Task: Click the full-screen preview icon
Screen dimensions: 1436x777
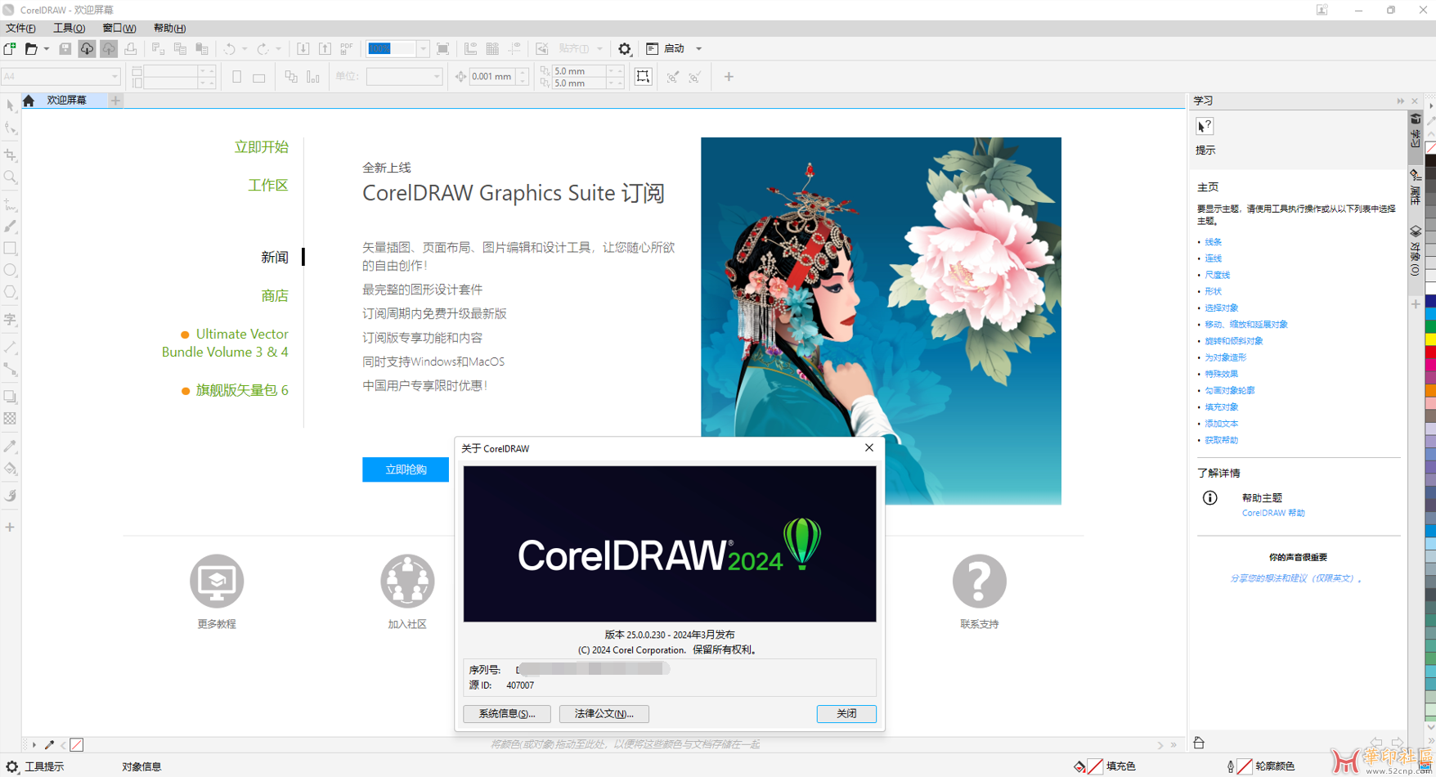Action: click(x=443, y=49)
